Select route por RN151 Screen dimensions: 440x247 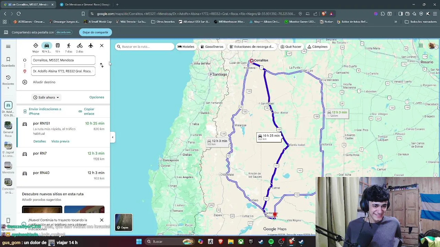pyautogui.click(x=63, y=132)
